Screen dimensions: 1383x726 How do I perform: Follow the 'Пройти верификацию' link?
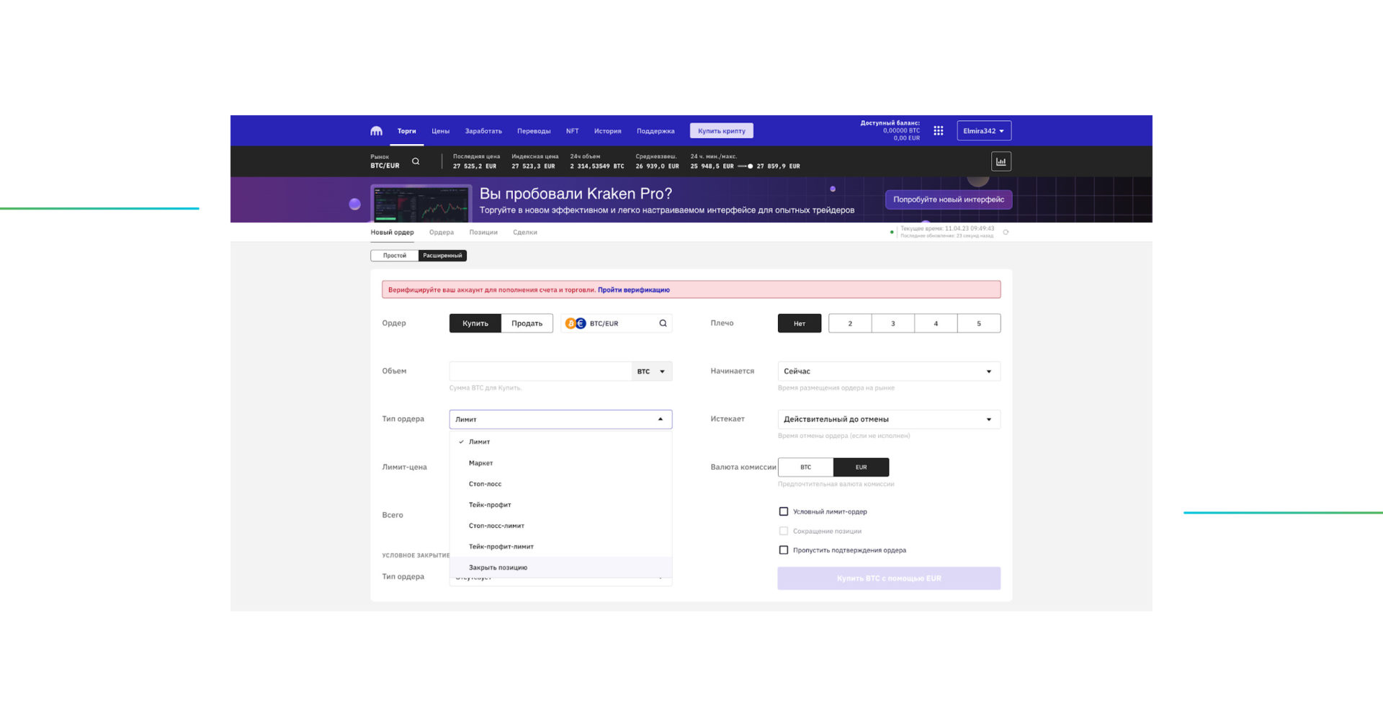(633, 290)
